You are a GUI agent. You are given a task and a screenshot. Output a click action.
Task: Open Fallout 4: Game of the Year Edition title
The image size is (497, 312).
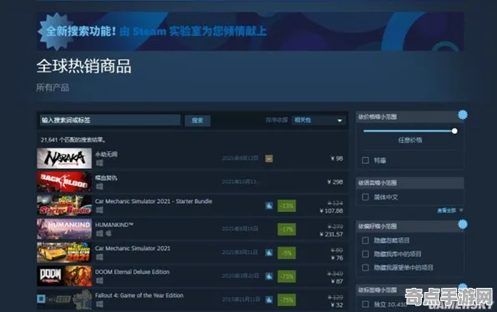pos(139,295)
